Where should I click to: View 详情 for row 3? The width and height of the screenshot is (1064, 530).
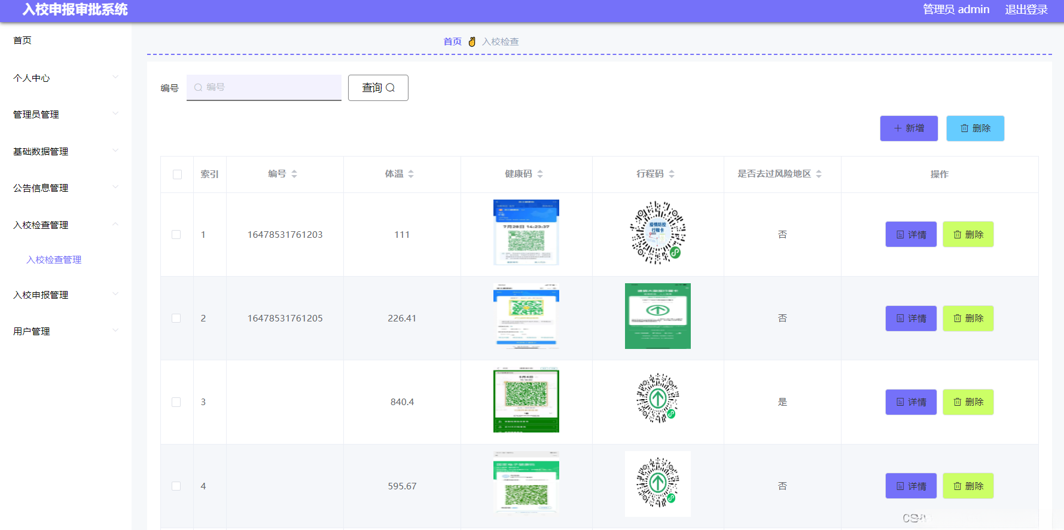pos(911,402)
